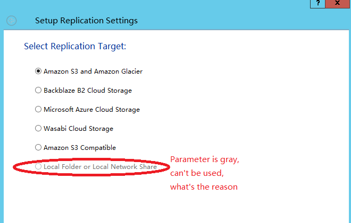
Task: Open help with the question mark button
Action: click(x=317, y=4)
